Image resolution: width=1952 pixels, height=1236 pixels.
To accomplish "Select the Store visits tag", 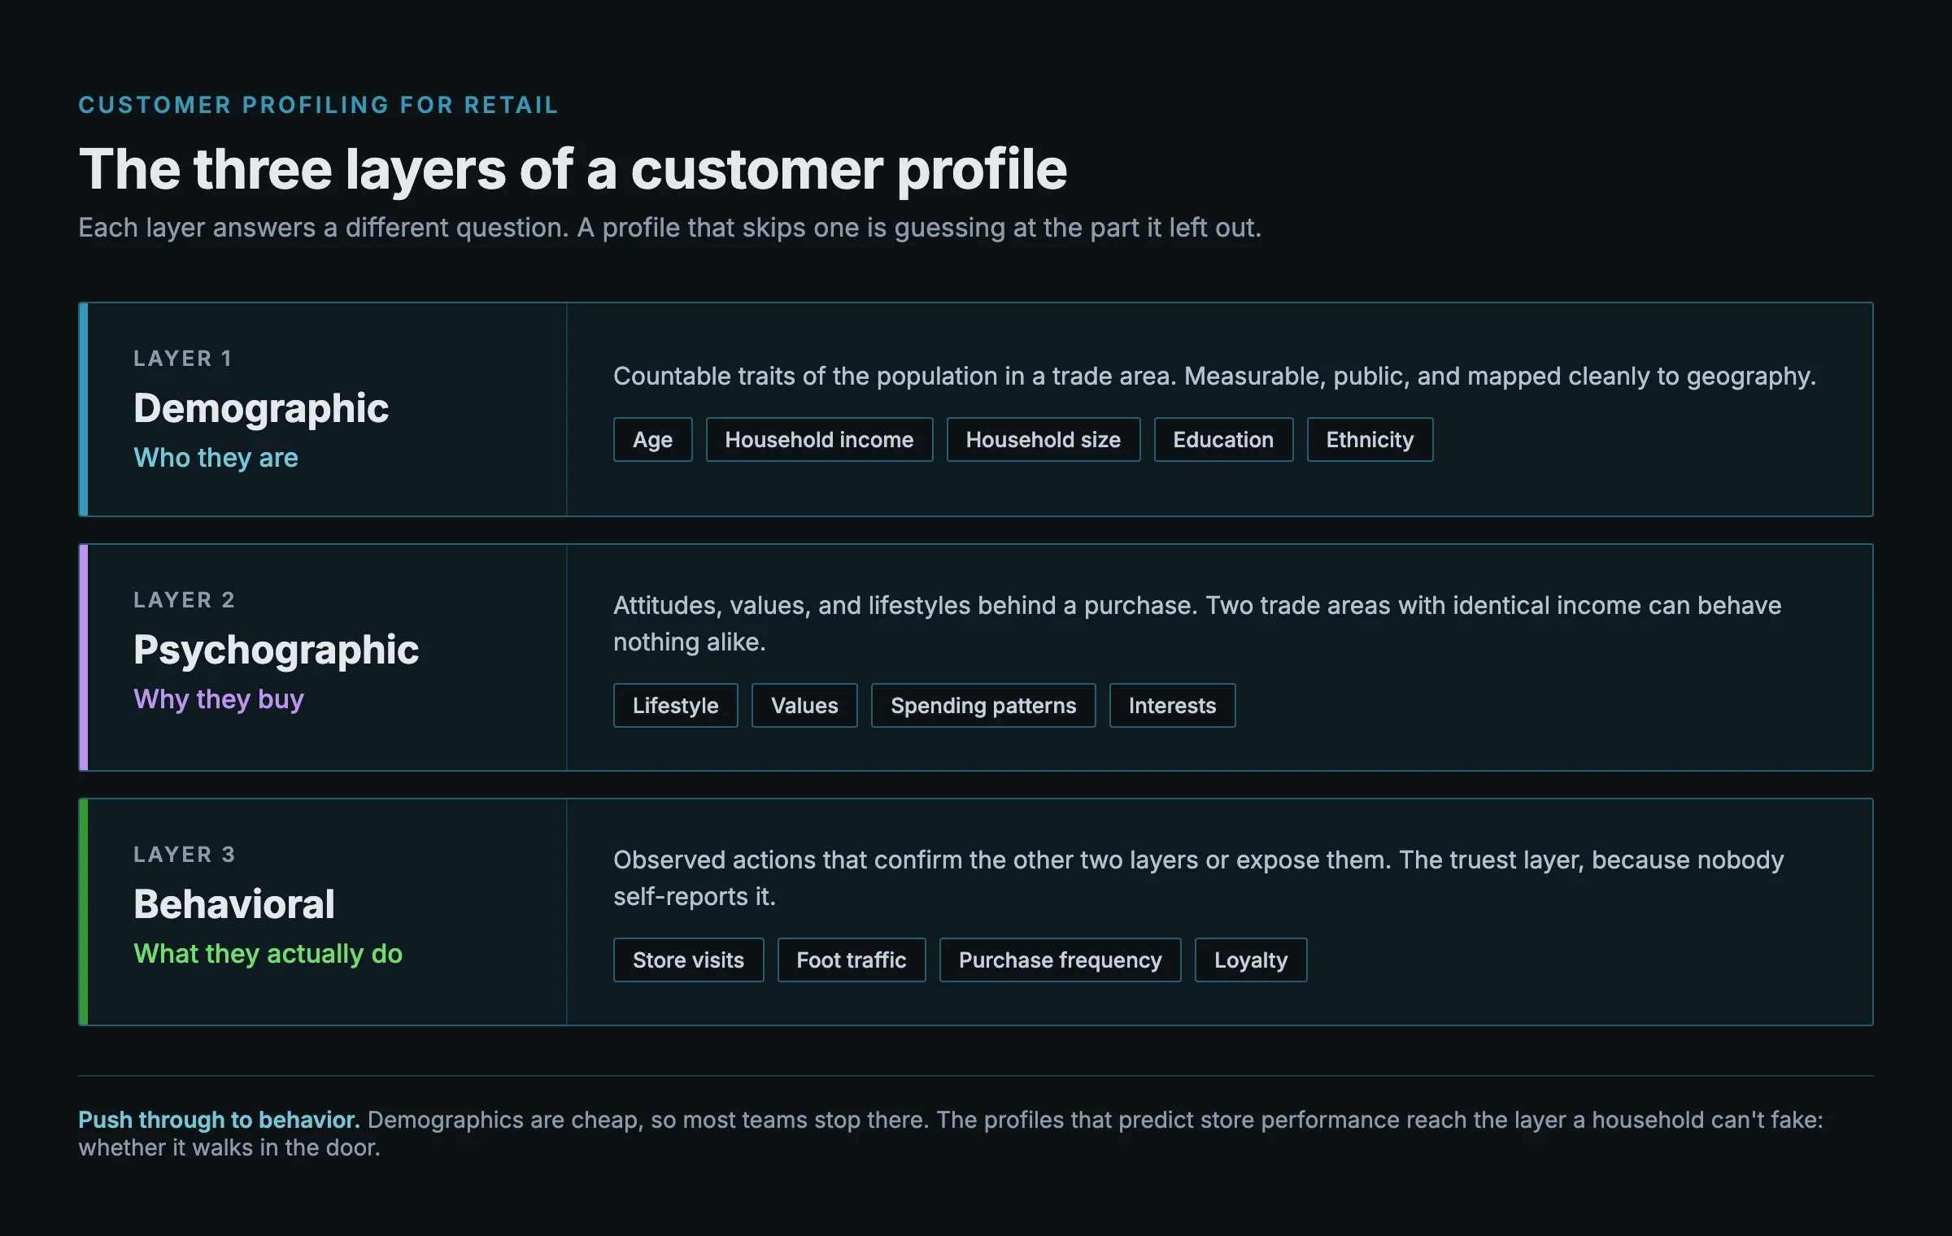I will [688, 960].
